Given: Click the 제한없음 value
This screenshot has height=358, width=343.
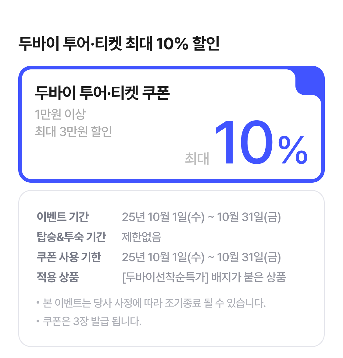Looking at the screenshot, I should click(141, 237).
